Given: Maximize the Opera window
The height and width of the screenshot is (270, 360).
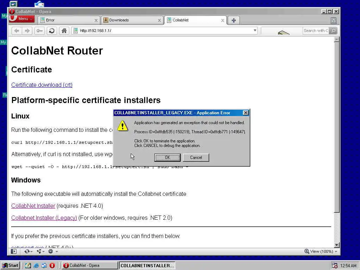Looking at the screenshot, I should pos(330,12).
